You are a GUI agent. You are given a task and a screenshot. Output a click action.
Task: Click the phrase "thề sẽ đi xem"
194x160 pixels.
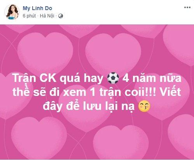click(x=49, y=92)
